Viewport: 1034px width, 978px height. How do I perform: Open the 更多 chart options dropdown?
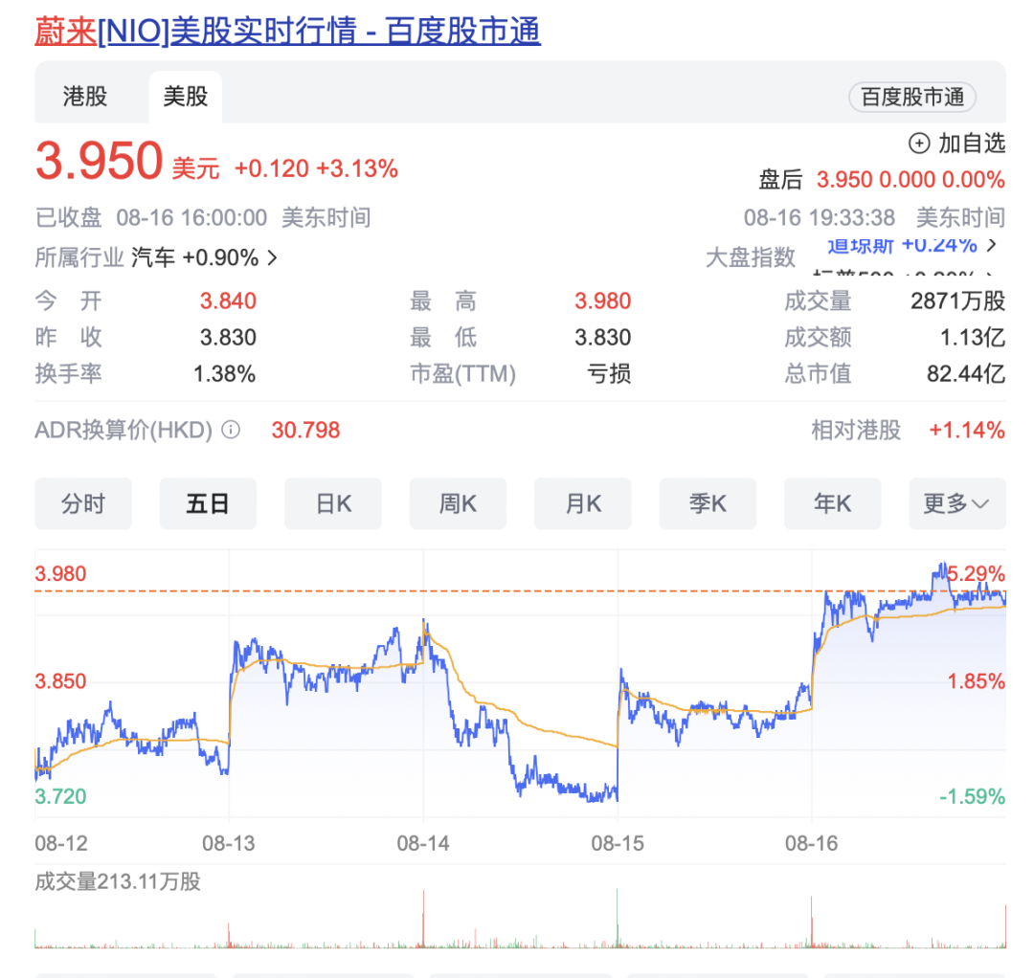[957, 503]
